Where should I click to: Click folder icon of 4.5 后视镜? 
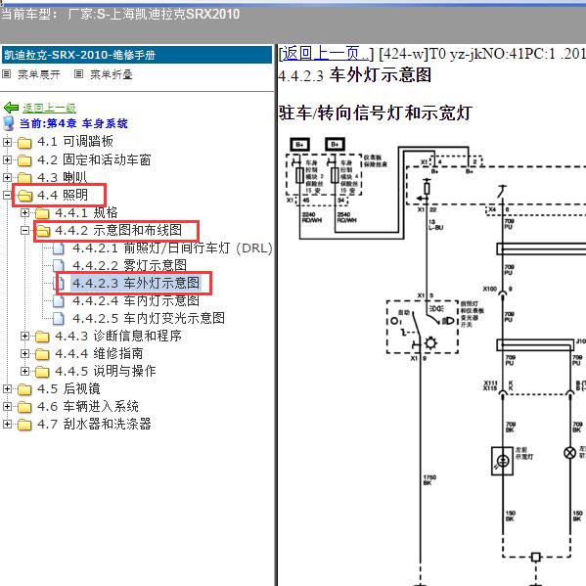click(x=24, y=389)
